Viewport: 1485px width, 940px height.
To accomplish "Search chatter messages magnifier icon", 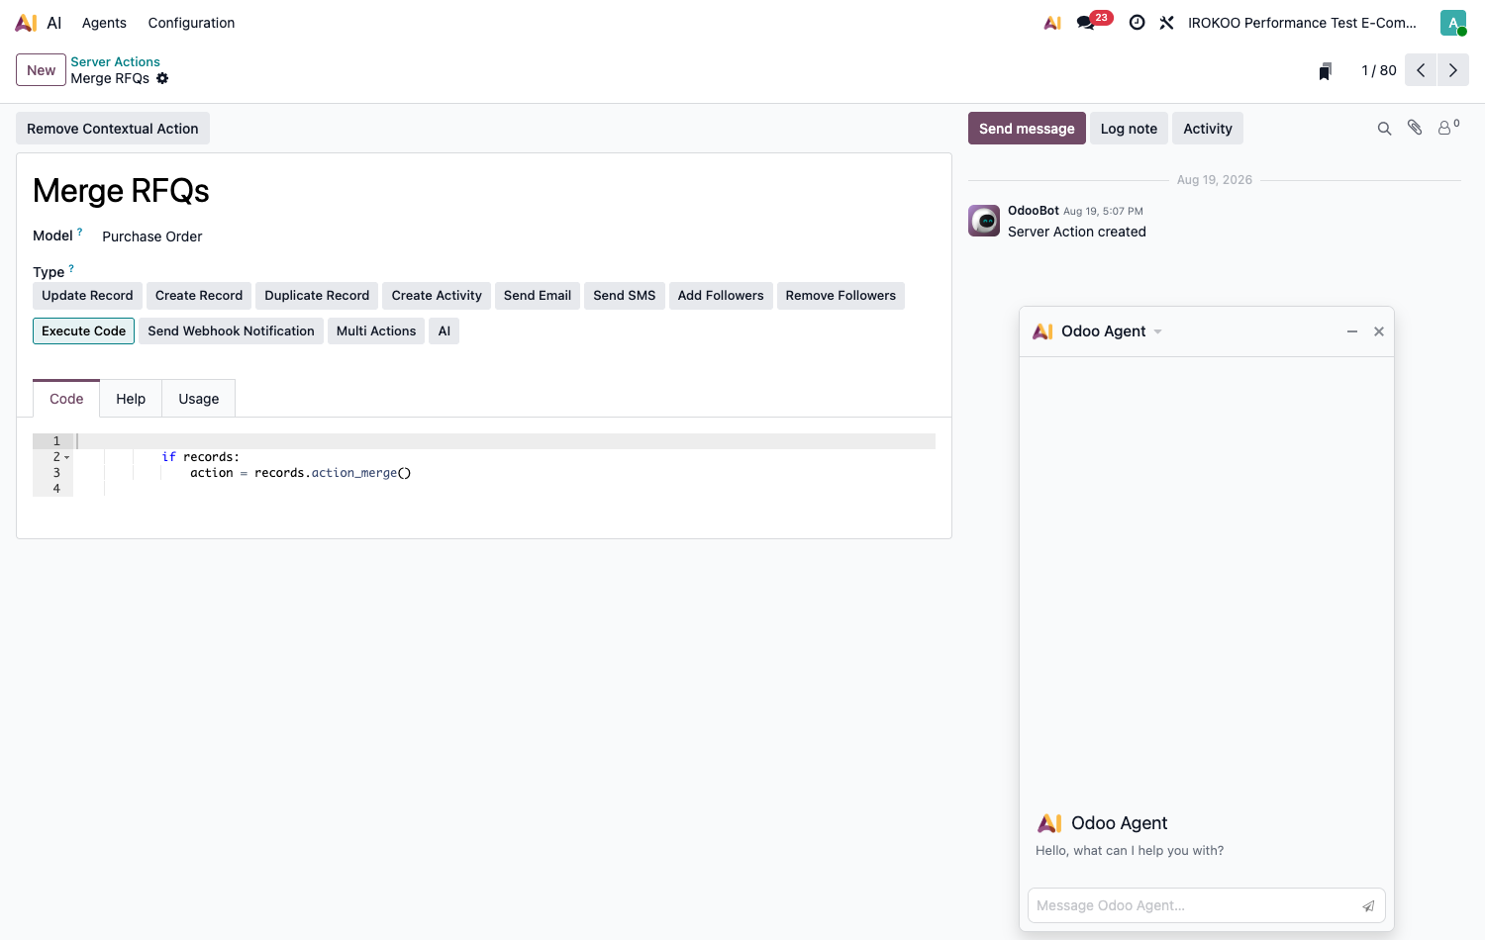I will [x=1385, y=129].
